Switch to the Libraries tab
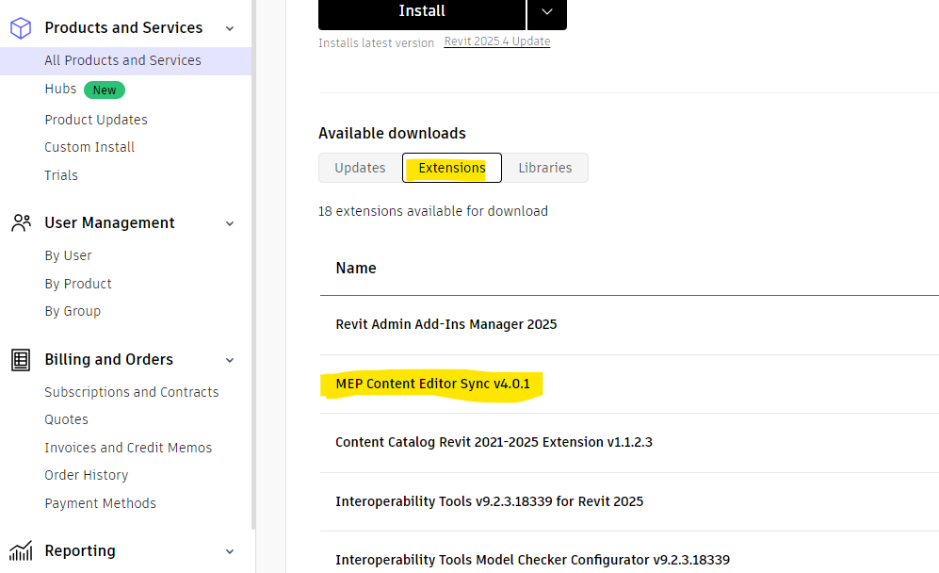Screen dimensions: 939x573 coord(545,167)
